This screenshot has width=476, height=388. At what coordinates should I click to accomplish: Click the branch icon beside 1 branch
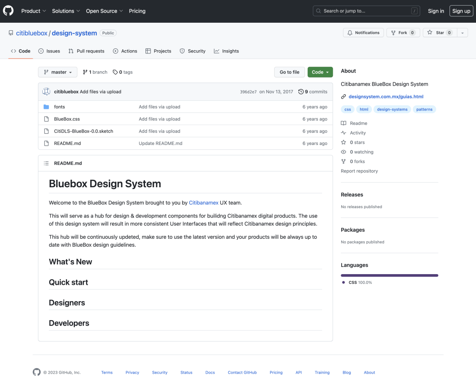pyautogui.click(x=85, y=72)
